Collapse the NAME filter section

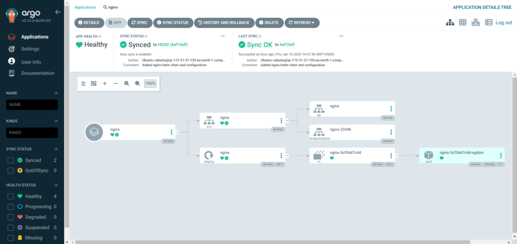coord(56,93)
